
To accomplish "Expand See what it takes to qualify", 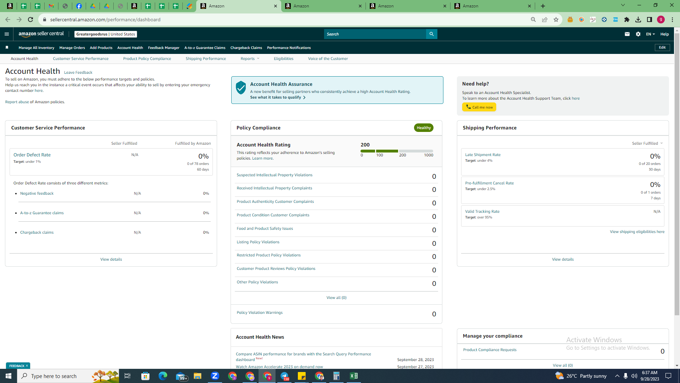I will click(x=278, y=97).
